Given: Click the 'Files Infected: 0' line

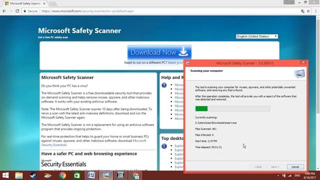Looking at the screenshot, I should pos(204,135).
